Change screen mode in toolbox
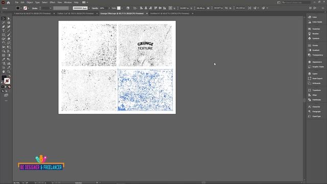 pos(6,96)
